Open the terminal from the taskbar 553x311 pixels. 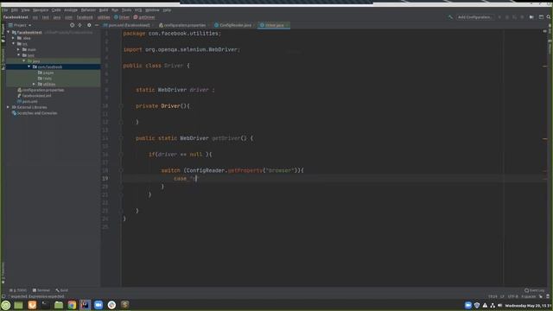coord(45,305)
